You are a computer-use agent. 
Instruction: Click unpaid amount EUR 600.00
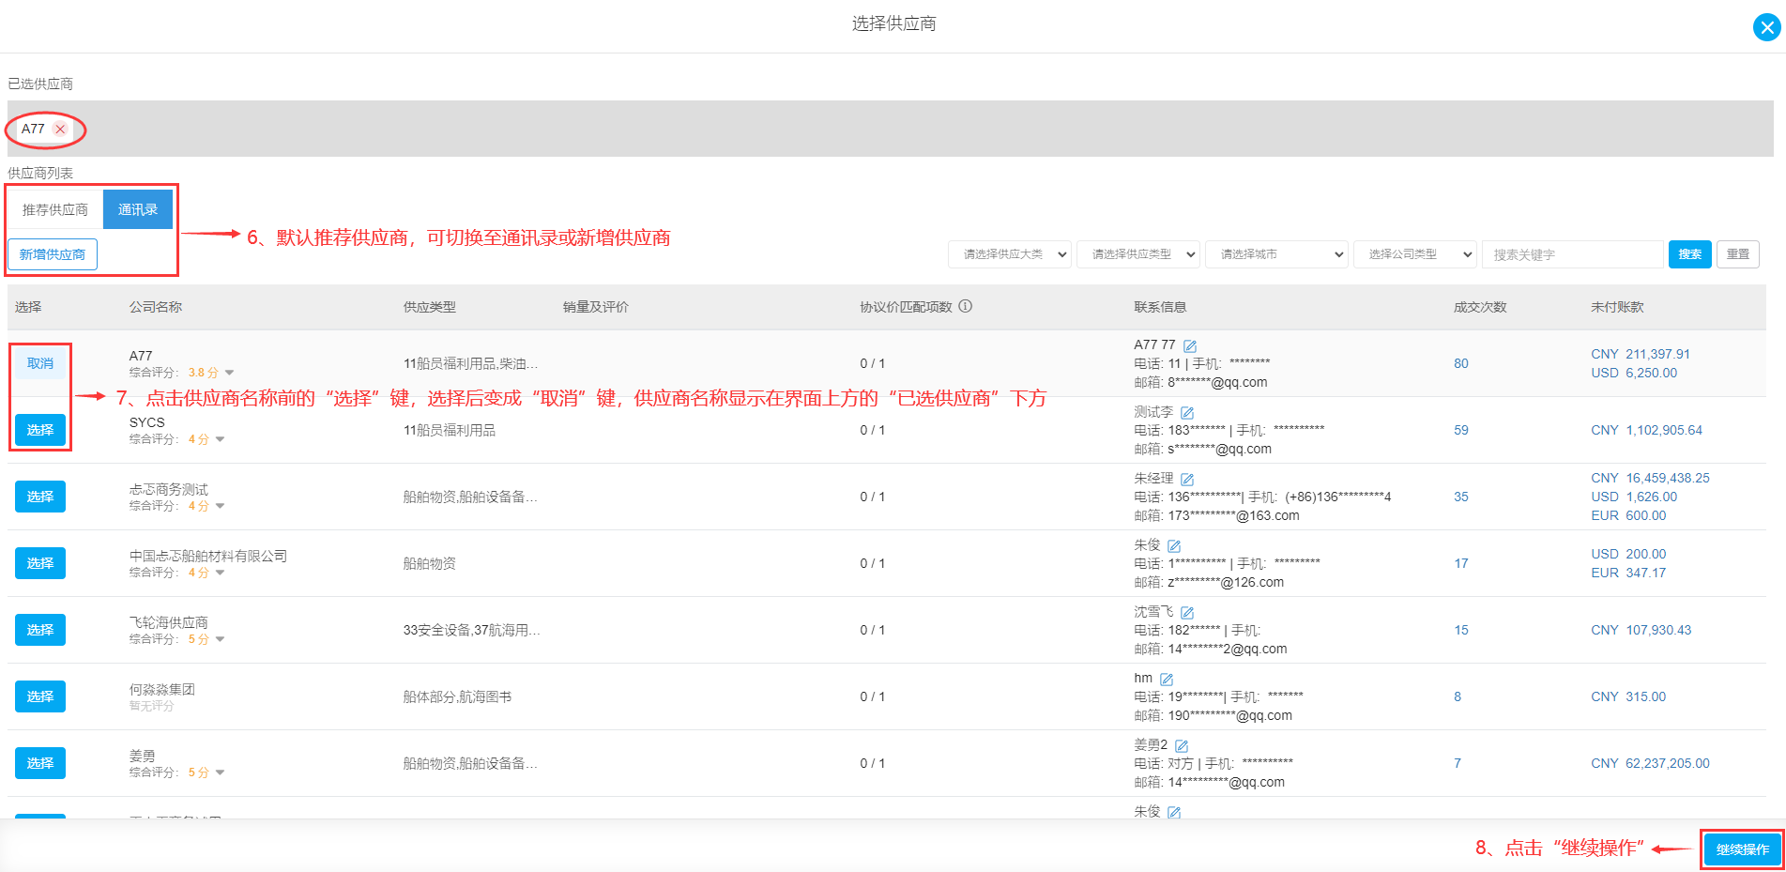pos(1628,515)
